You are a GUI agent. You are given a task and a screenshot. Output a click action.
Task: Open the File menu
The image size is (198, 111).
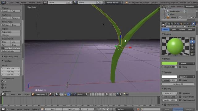[12, 2]
